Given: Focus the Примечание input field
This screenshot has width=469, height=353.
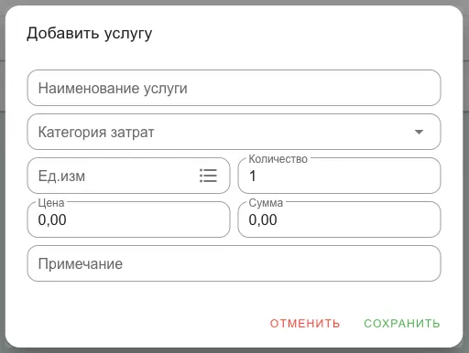Looking at the screenshot, I should point(234,263).
